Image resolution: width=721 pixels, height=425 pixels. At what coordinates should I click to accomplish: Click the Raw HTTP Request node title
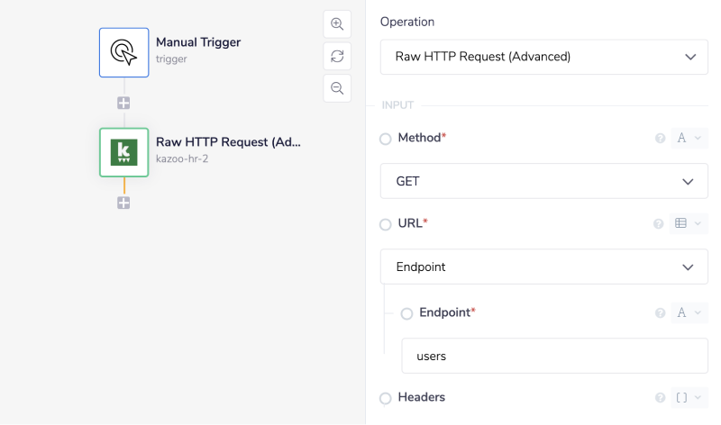coord(228,142)
